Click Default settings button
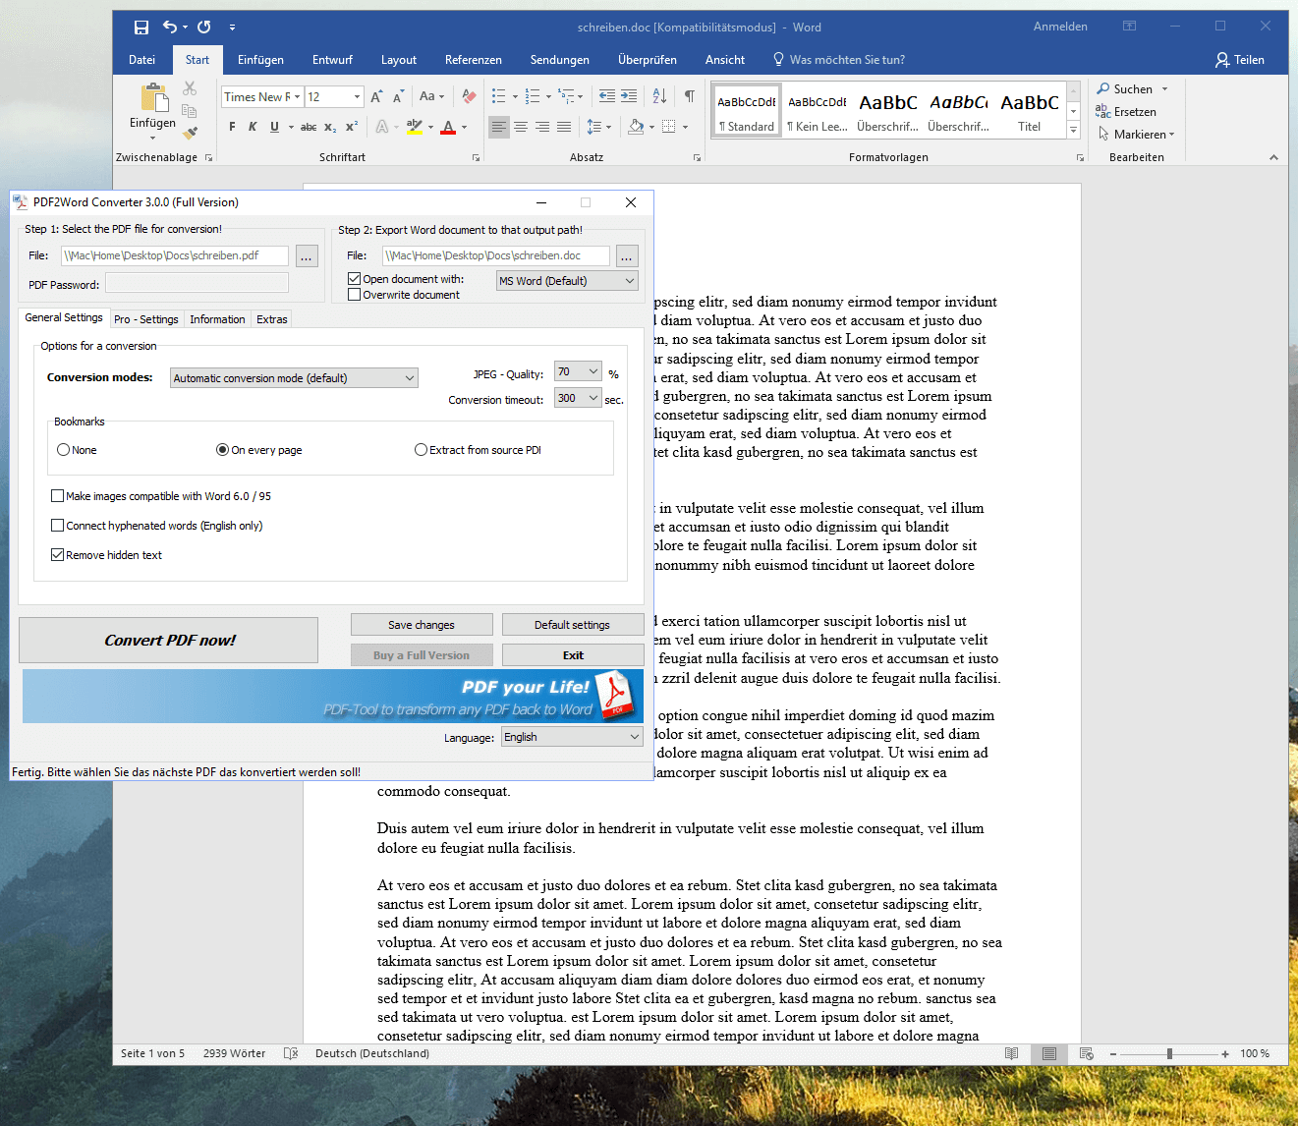The width and height of the screenshot is (1298, 1126). [573, 625]
